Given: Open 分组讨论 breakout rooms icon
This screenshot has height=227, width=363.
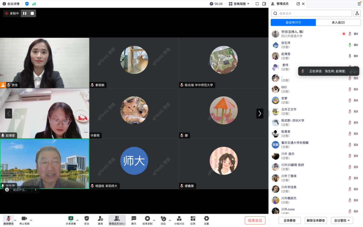Looking at the screenshot, I should 179,219.
